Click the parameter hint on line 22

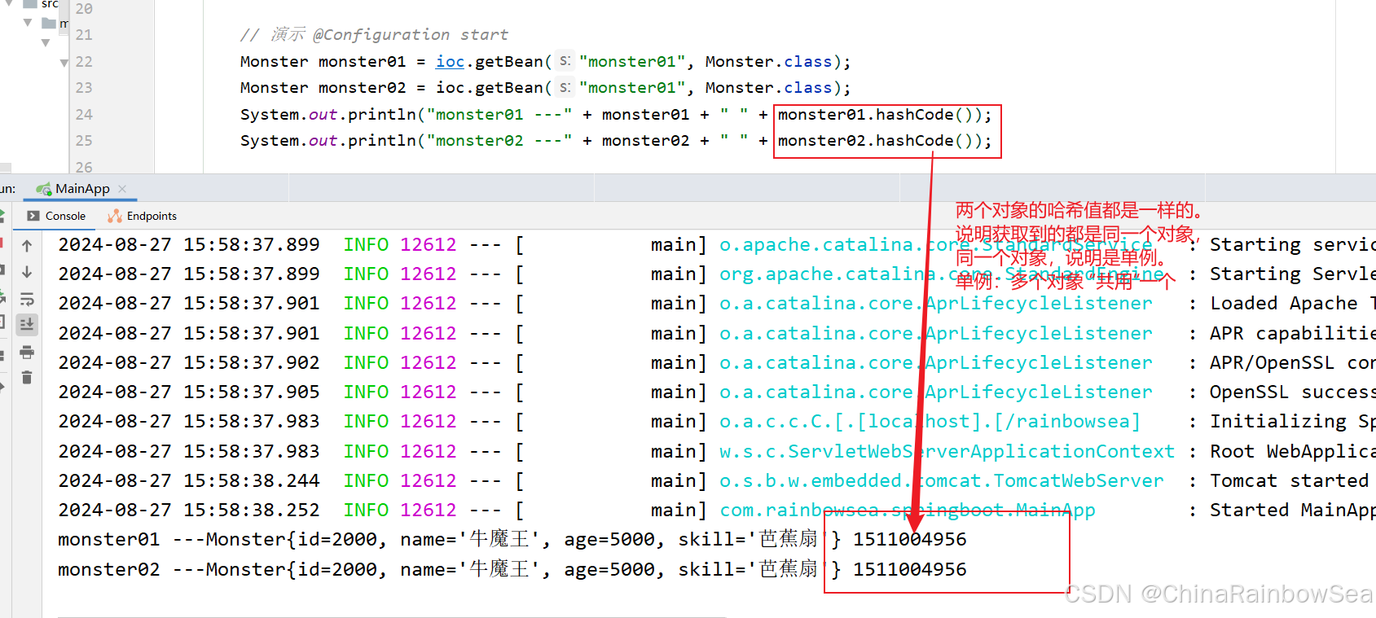point(565,61)
